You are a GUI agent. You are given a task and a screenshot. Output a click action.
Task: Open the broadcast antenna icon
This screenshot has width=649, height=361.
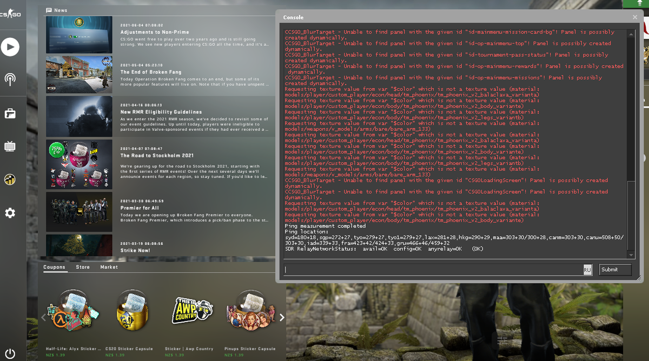pos(10,80)
